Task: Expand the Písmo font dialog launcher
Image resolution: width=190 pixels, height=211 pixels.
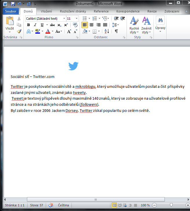Action: pos(77,37)
